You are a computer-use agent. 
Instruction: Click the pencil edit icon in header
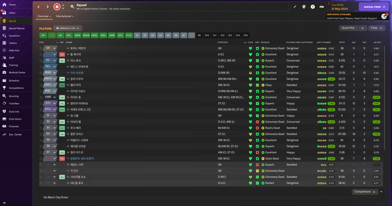tap(295, 7)
